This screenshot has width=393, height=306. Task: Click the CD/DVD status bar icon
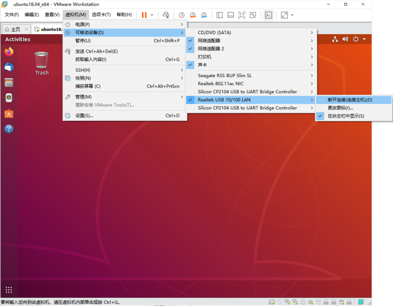point(280,302)
